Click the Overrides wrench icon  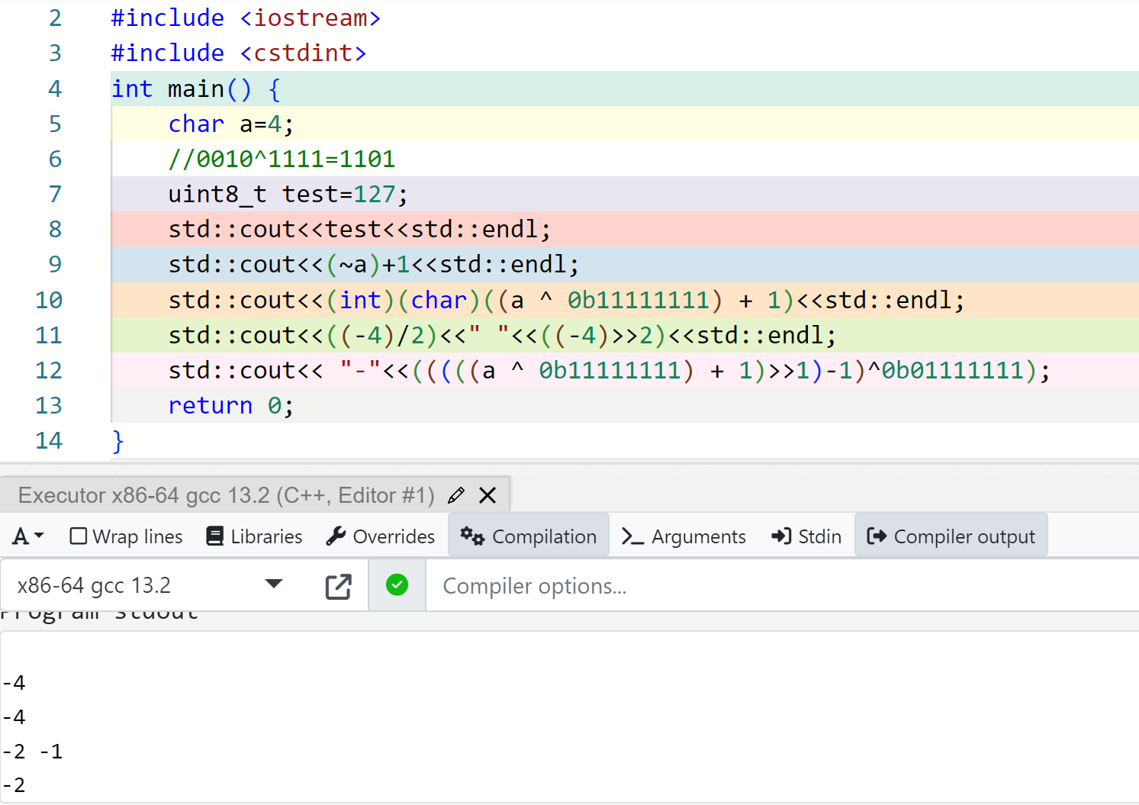(x=380, y=536)
